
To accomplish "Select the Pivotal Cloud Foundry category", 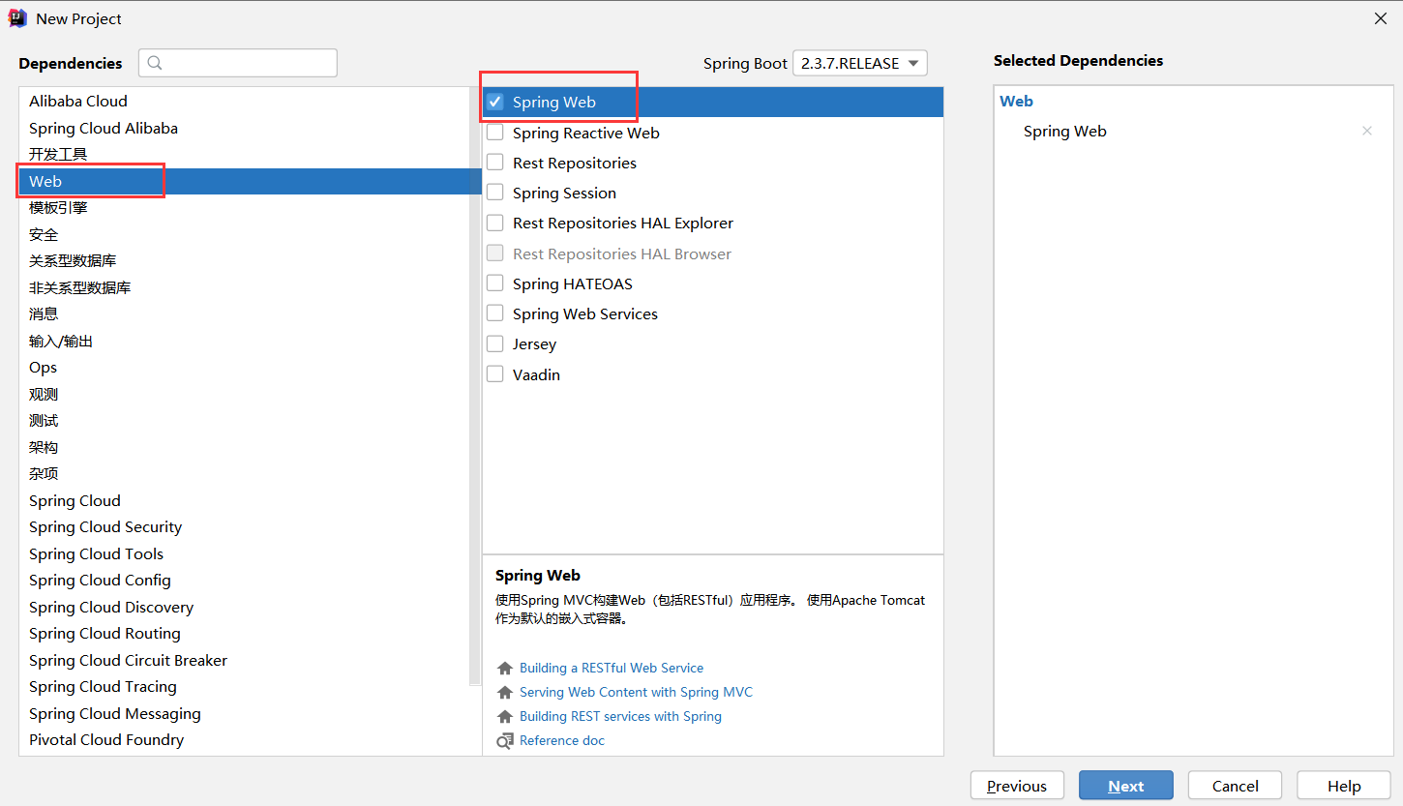I will (244, 739).
